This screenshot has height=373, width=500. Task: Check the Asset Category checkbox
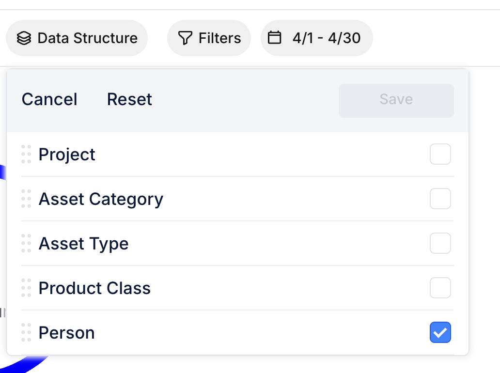point(440,199)
